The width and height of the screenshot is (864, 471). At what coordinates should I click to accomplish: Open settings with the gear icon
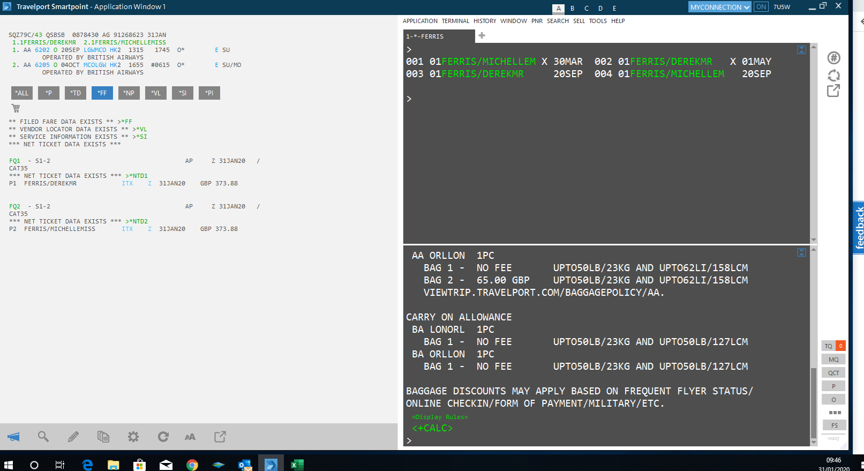[133, 437]
